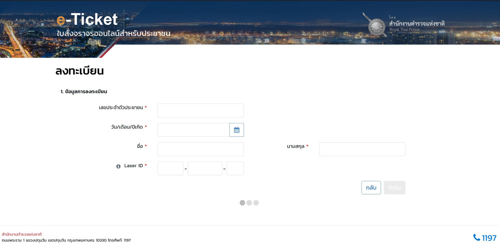The width and height of the screenshot is (500, 246).
Task: Open the birth date calendar picker
Action: coord(236,130)
